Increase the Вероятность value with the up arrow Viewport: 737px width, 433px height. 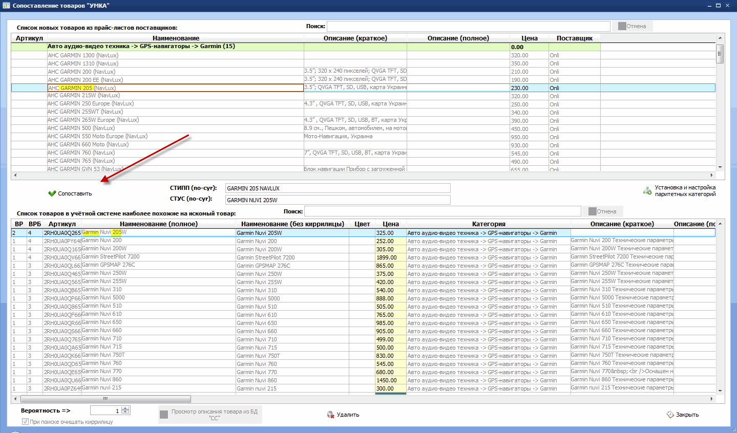(x=126, y=408)
